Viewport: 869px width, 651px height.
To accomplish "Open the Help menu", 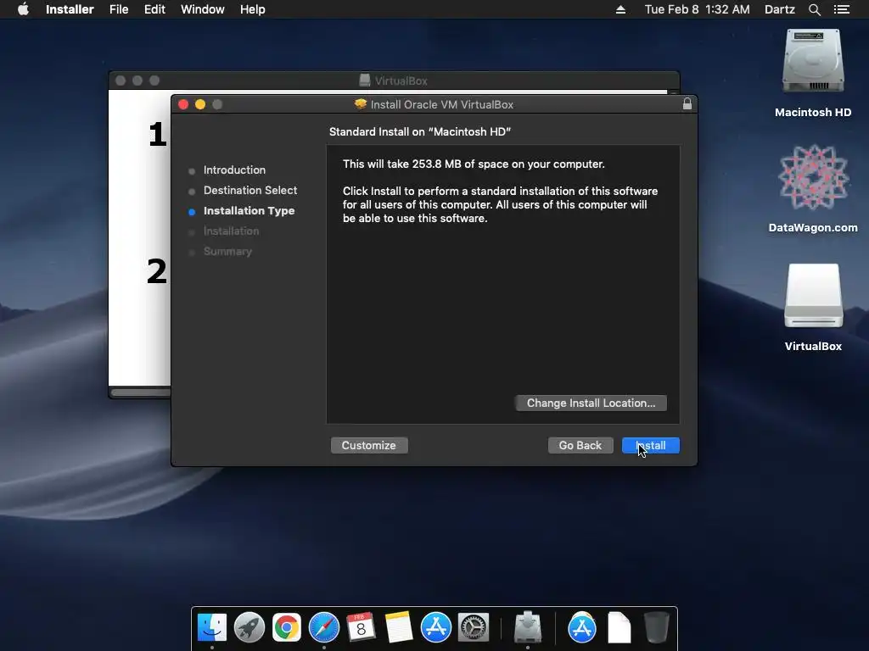I will 252,9.
